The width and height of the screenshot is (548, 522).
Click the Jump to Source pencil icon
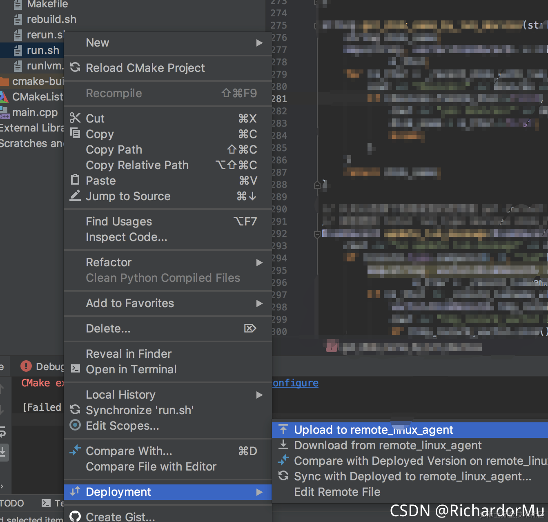[75, 196]
